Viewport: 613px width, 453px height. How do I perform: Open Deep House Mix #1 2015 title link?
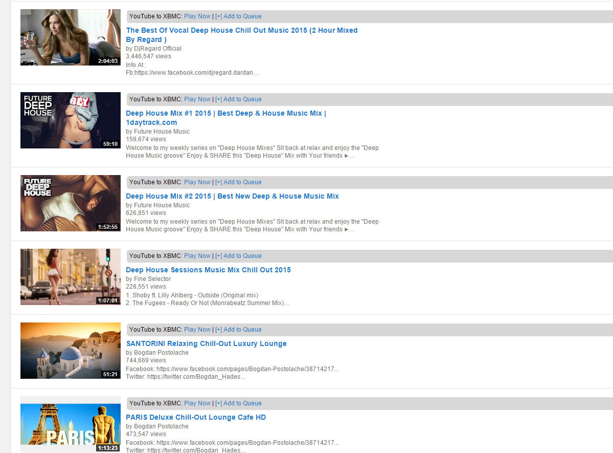226,118
